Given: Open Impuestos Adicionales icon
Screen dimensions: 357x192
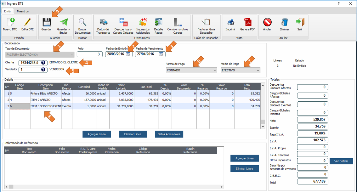Looking at the screenshot, I should click(143, 22).
